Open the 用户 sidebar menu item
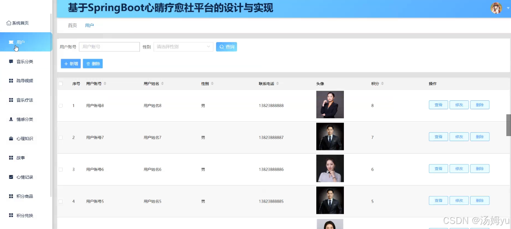511x229 pixels. (26, 42)
